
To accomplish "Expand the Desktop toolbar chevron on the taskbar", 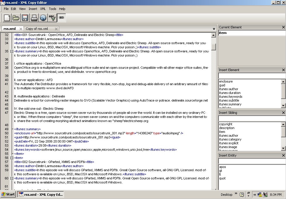I will pos(236,193).
